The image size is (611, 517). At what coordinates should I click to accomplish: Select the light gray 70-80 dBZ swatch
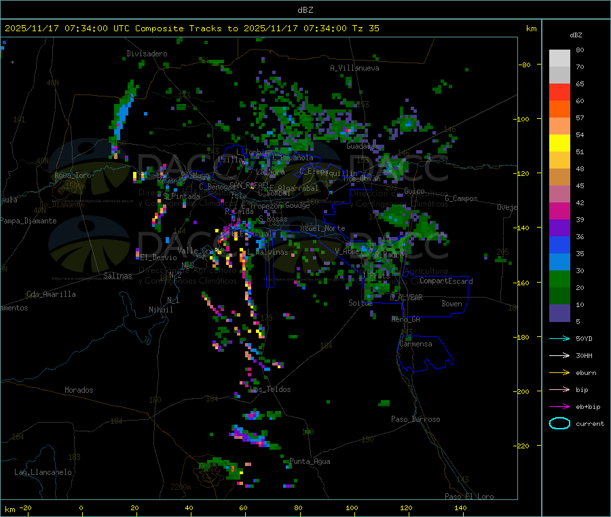pos(559,58)
